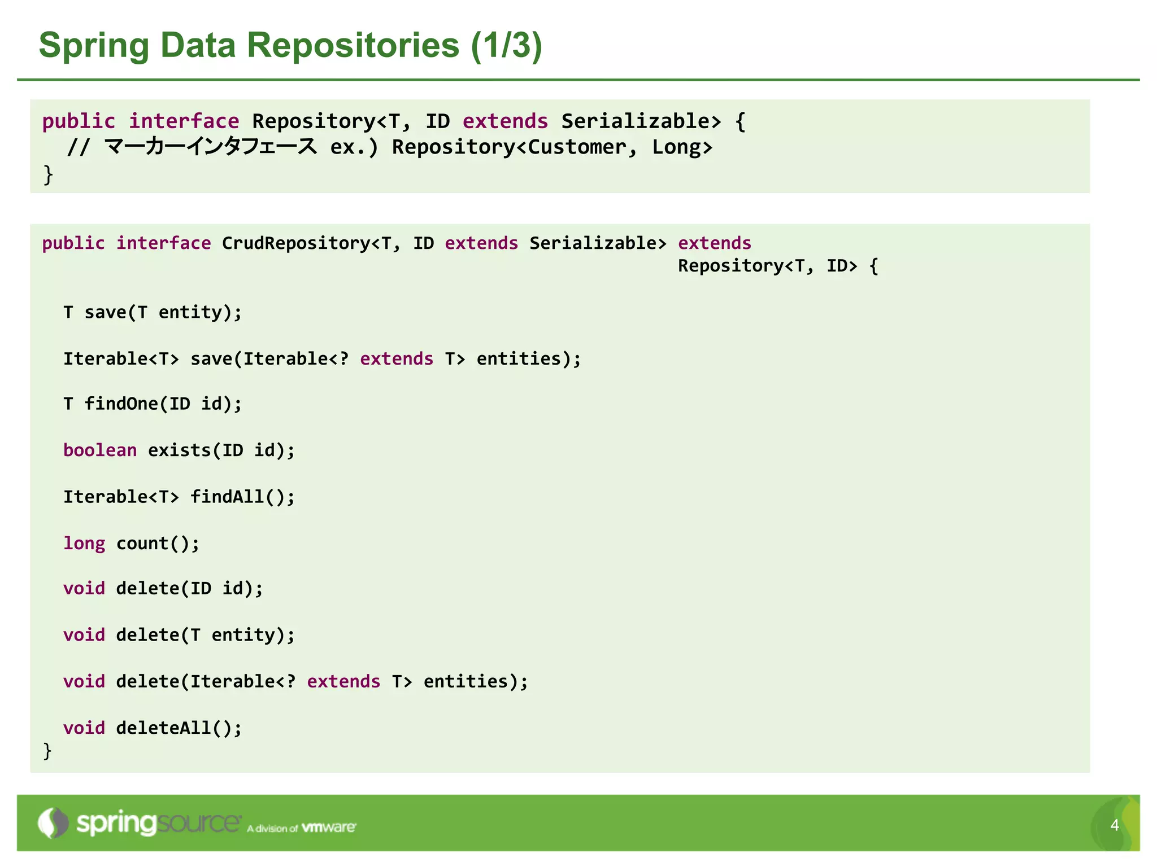
Task: Click the 'T save(T entity);' method line
Action: point(153,312)
